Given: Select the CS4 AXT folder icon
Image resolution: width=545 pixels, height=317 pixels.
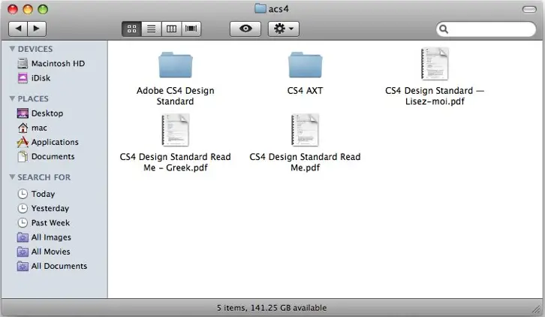Looking at the screenshot, I should coord(306,65).
